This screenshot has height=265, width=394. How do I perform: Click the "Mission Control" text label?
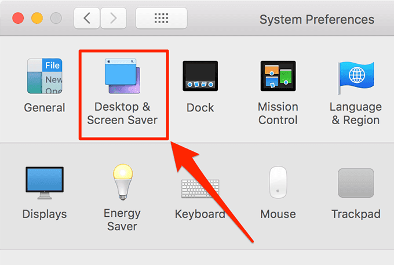(278, 114)
